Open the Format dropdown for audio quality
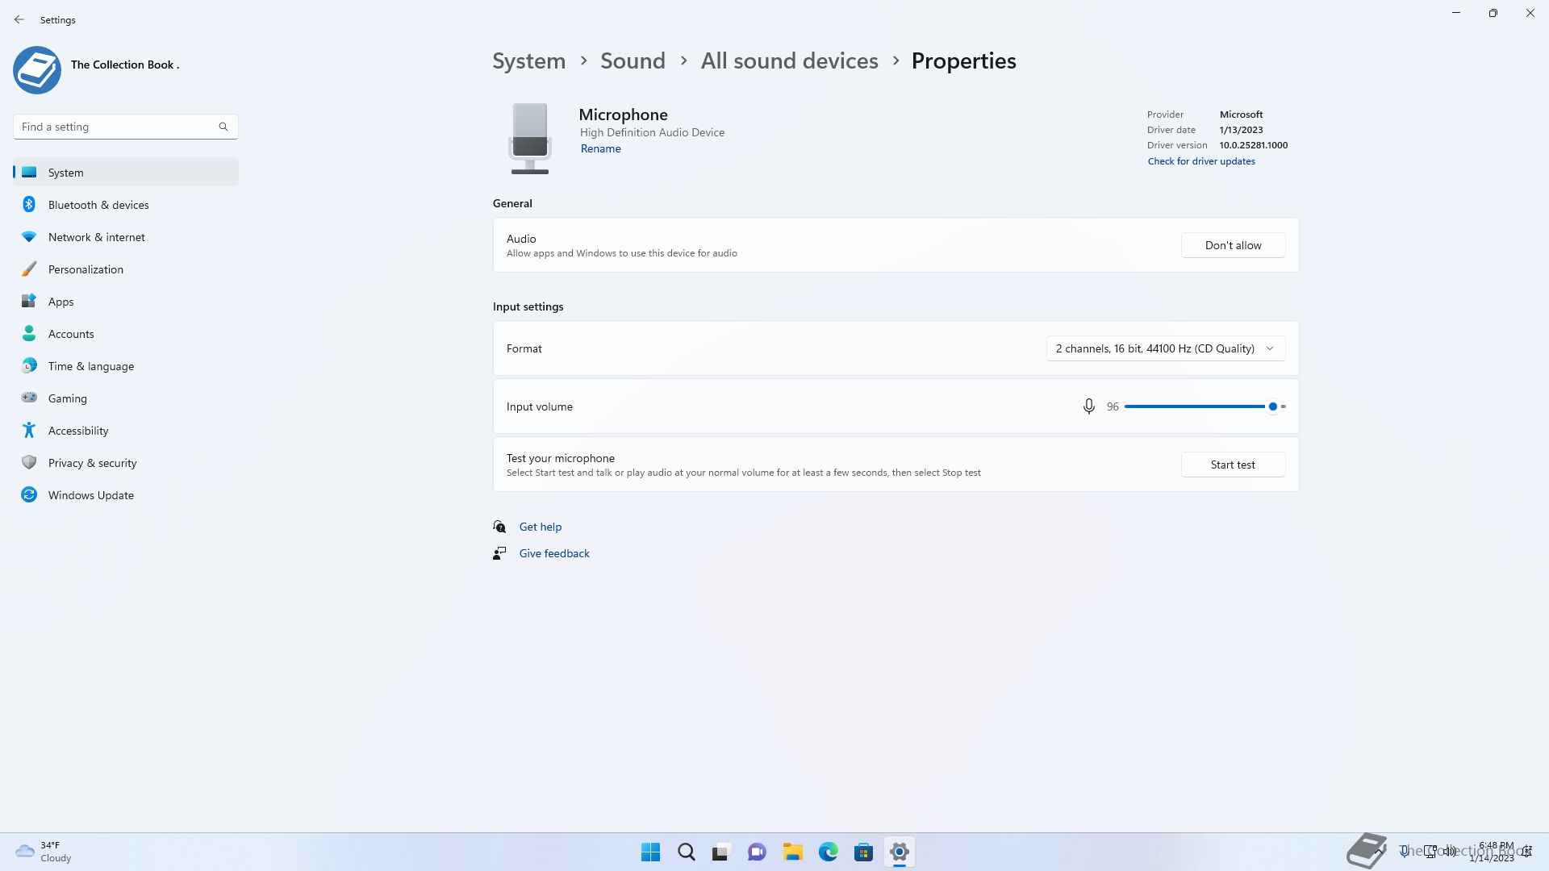Viewport: 1549px width, 871px height. click(x=1165, y=348)
